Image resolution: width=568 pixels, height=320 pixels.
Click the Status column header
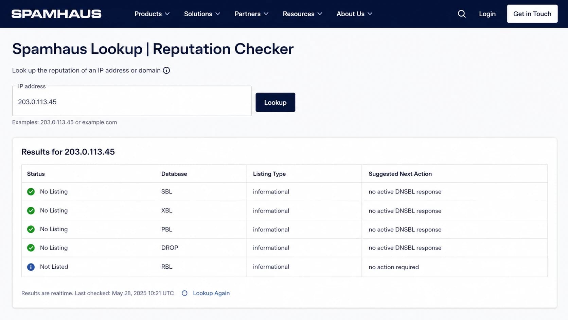tap(36, 174)
